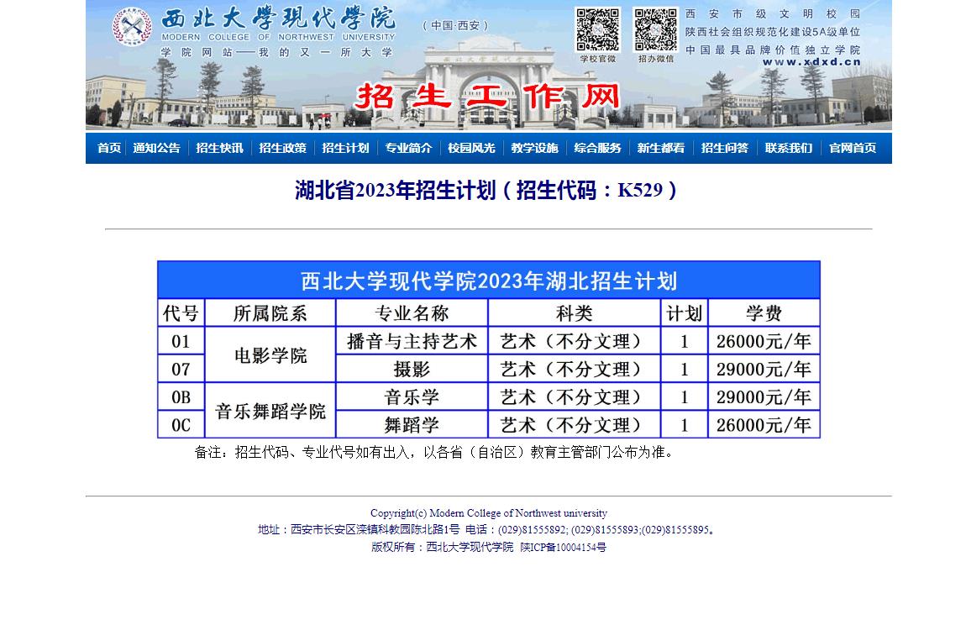966x630 pixels.
Task: Click the 摄影 major cell
Action: click(x=412, y=369)
